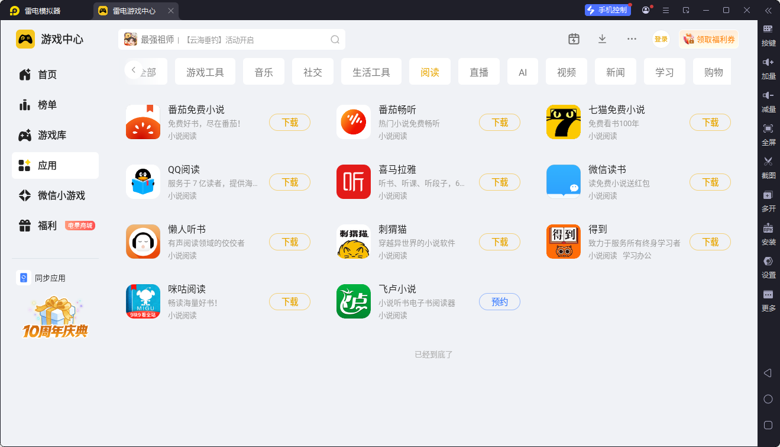Click the 登录 login button

tap(661, 39)
